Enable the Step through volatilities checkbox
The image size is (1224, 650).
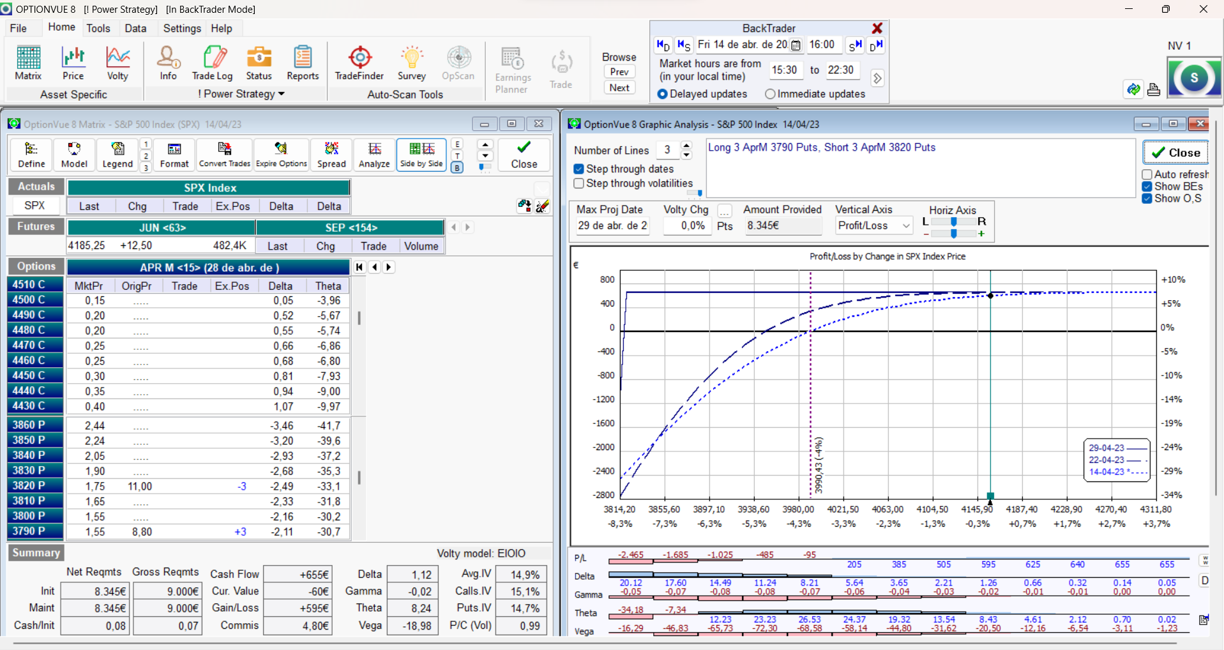click(x=579, y=184)
